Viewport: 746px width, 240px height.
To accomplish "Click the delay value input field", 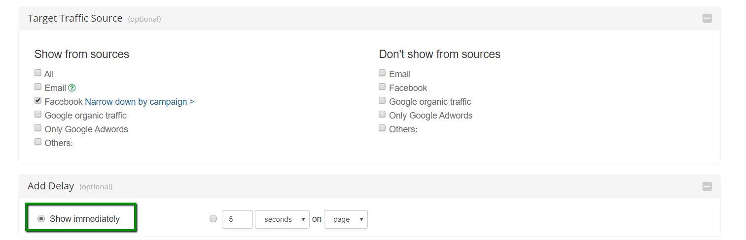I will [237, 219].
